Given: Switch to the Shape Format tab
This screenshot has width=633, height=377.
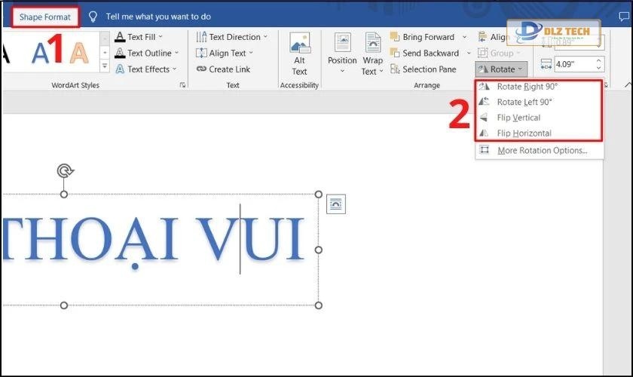Looking at the screenshot, I should (45, 17).
